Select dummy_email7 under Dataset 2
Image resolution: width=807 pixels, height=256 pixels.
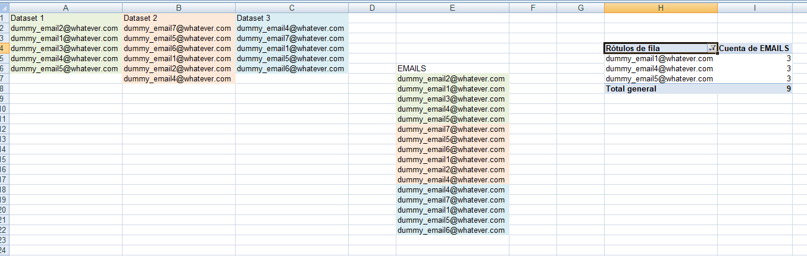[179, 28]
